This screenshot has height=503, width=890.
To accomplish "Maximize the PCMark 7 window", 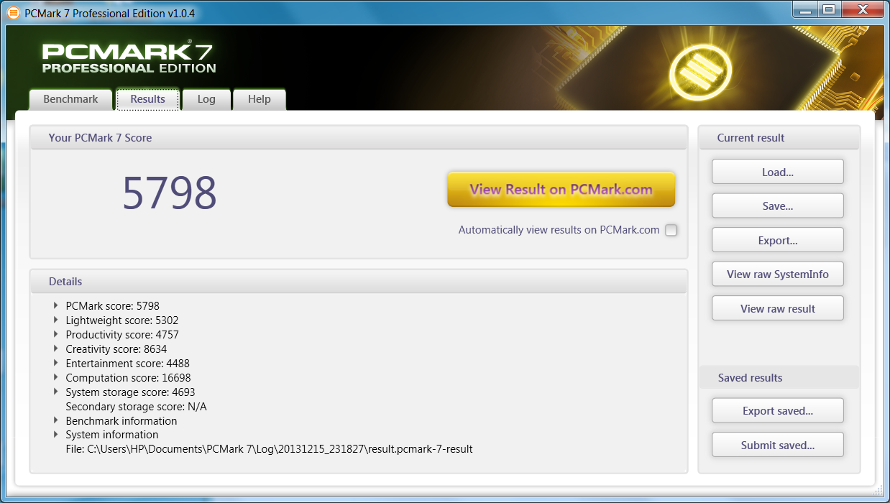I will [828, 9].
